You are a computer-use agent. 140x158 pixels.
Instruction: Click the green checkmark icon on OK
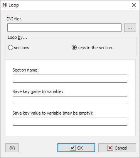click(x=73, y=148)
